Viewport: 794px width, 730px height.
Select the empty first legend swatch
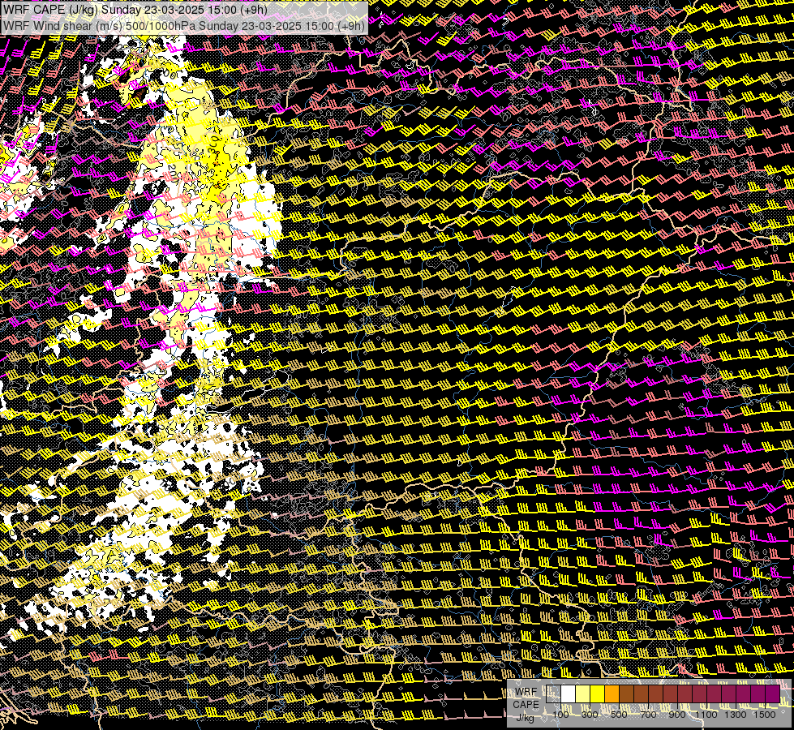(553, 693)
